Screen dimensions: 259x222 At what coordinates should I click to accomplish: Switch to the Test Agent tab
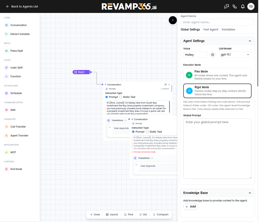pos(211,29)
